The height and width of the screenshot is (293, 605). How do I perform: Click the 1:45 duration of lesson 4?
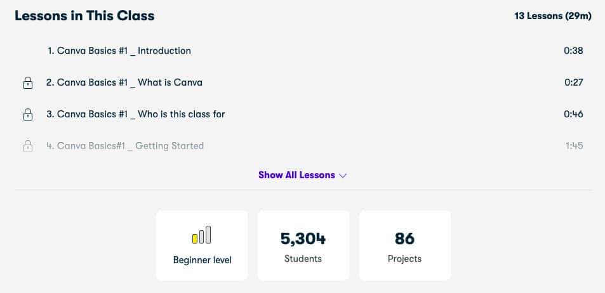(x=574, y=146)
